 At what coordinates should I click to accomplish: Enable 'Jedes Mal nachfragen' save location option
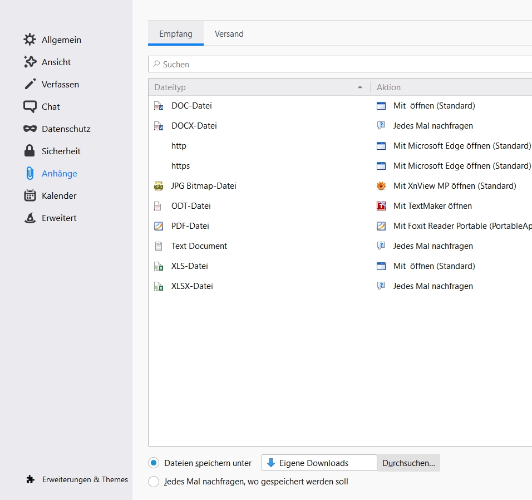pyautogui.click(x=154, y=482)
